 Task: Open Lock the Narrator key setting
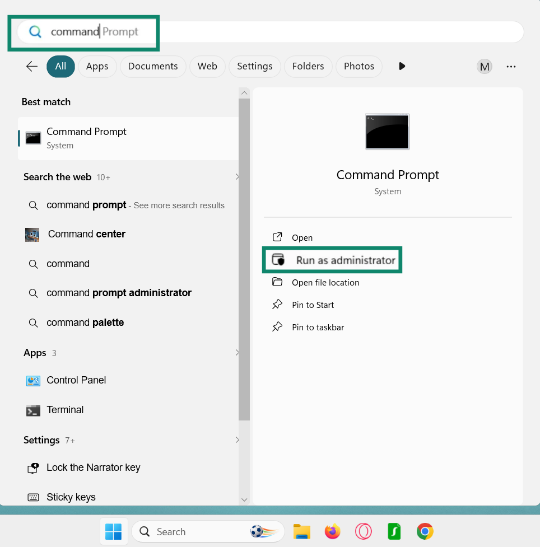(x=128, y=467)
